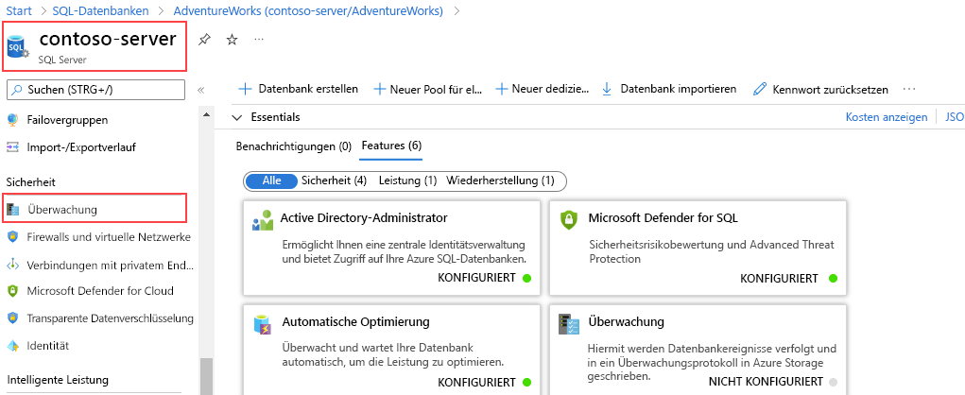Select the Alle filter pill
Viewport: 965px width, 395px height.
coord(271,180)
